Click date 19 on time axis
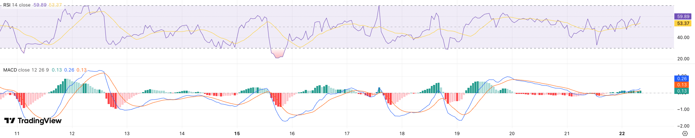The height and width of the screenshot is (138, 695). 457,134
